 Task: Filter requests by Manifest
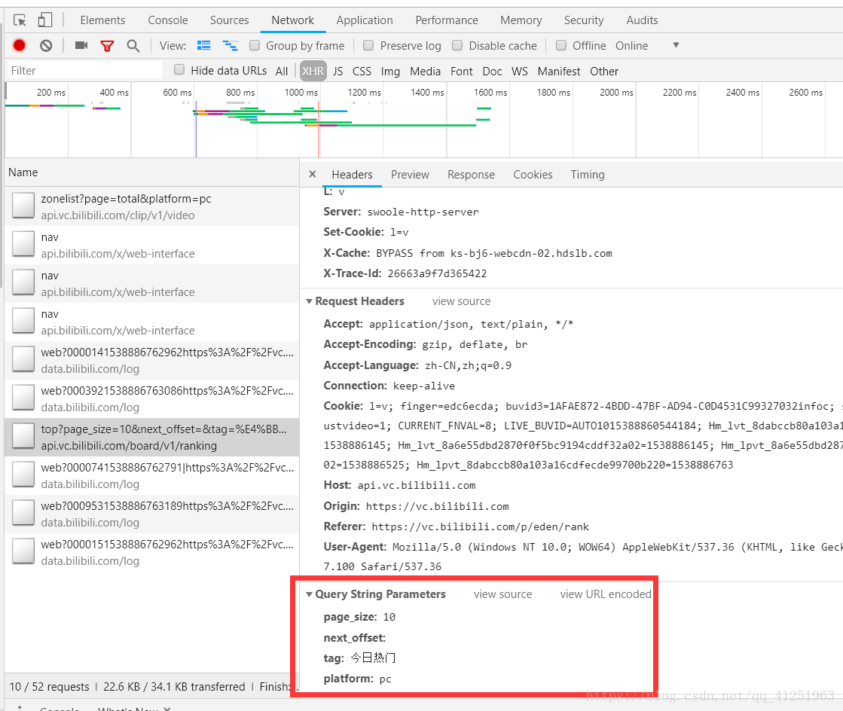coord(558,71)
